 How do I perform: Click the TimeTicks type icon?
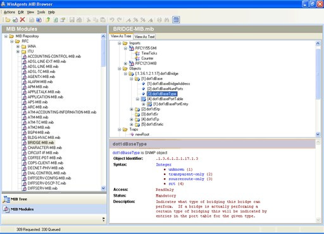(137, 53)
